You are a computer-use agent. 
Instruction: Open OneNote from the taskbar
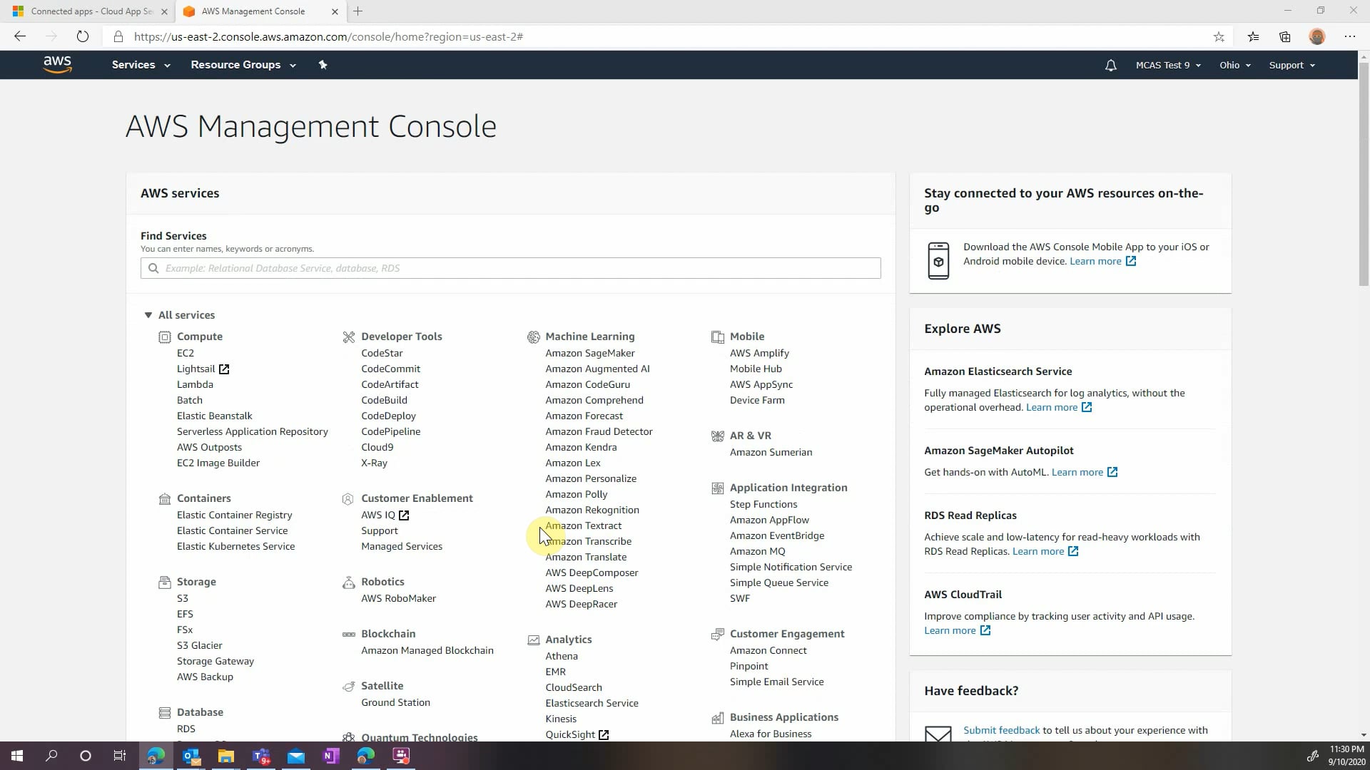(330, 756)
